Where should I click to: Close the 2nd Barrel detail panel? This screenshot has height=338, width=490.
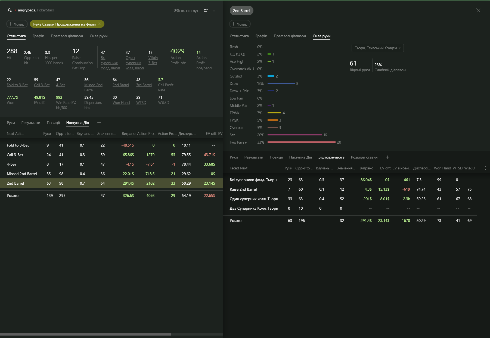pos(478,10)
